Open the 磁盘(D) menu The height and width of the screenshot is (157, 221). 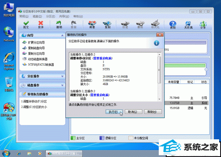coord(37,16)
